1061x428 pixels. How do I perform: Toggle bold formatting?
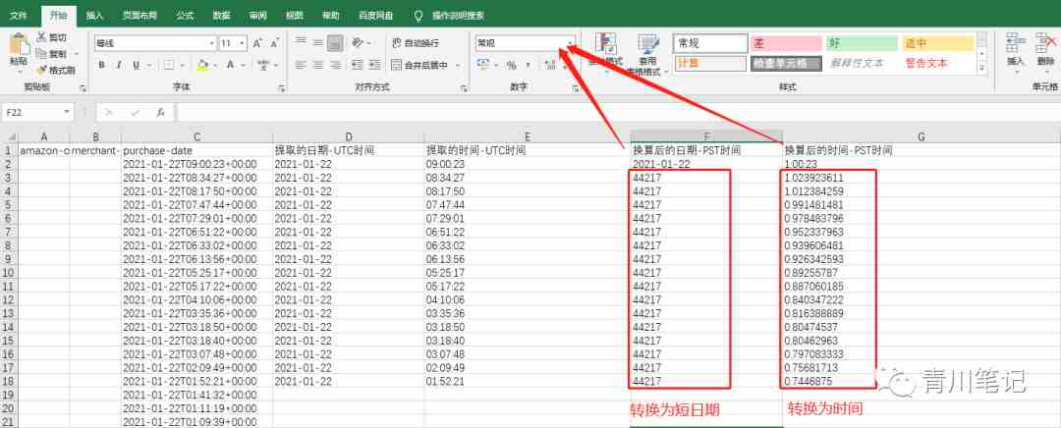pos(101,65)
